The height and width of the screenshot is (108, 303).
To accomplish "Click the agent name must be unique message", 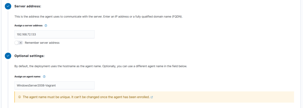I will coord(86,97).
